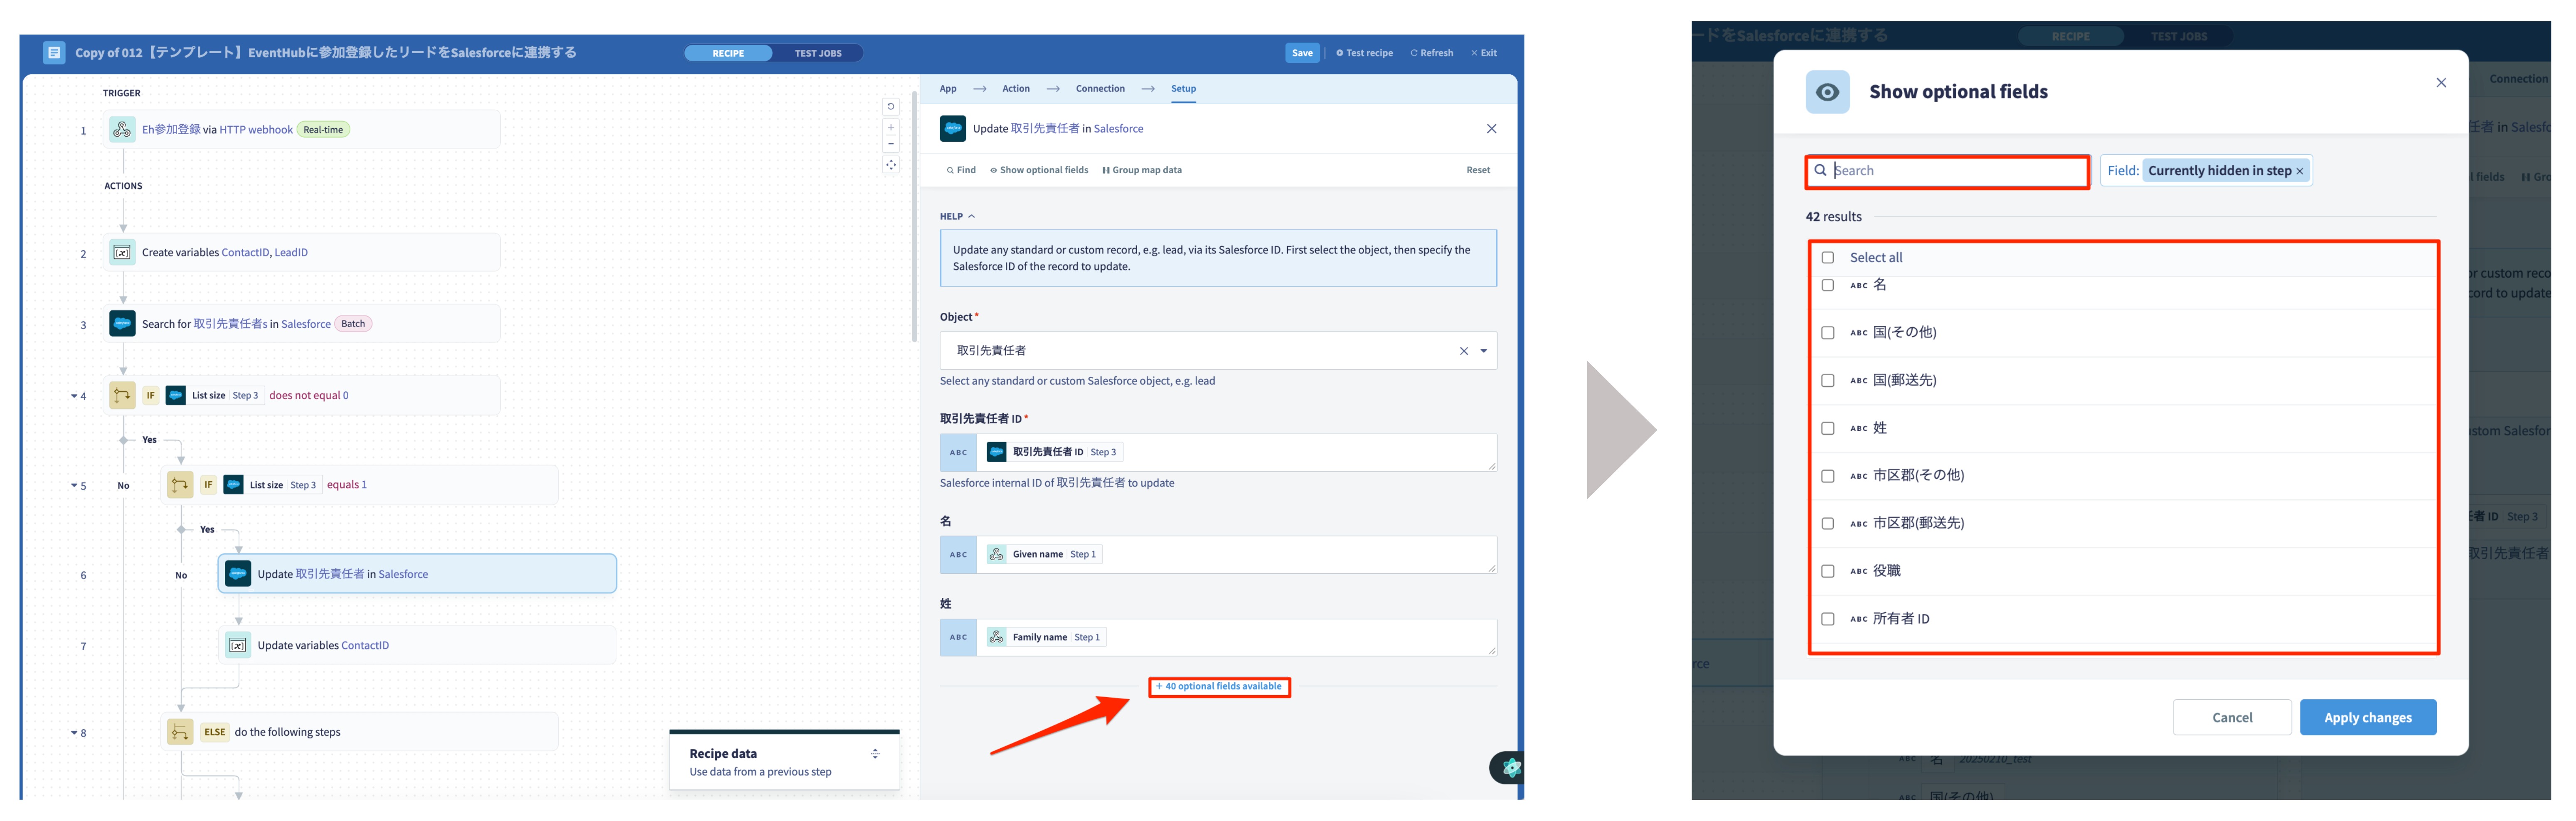
Task: Clear the Object field selection
Action: pos(1464,351)
